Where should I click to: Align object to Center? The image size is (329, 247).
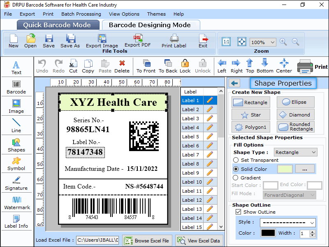[x=284, y=66]
